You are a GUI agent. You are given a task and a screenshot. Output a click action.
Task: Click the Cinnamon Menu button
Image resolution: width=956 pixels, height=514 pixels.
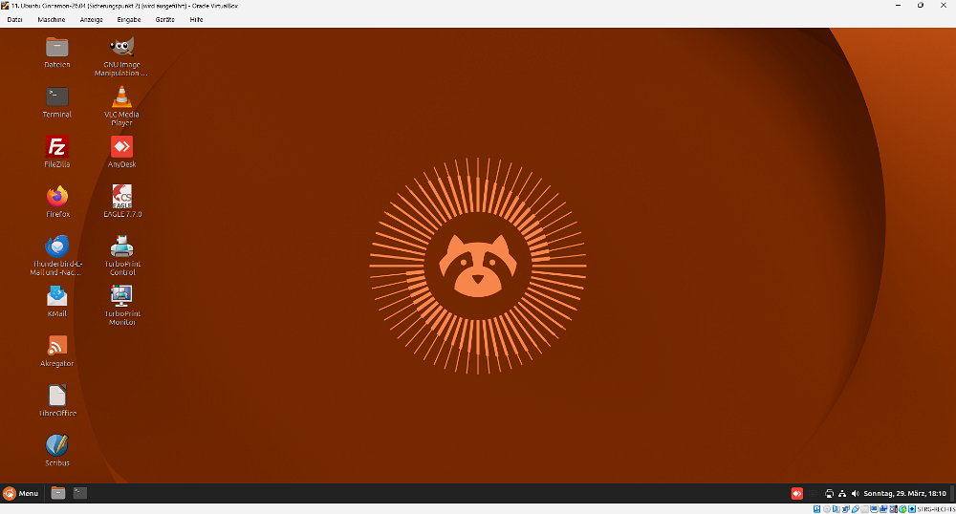click(x=21, y=493)
